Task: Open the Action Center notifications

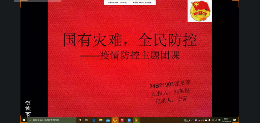Action: pos(235,120)
